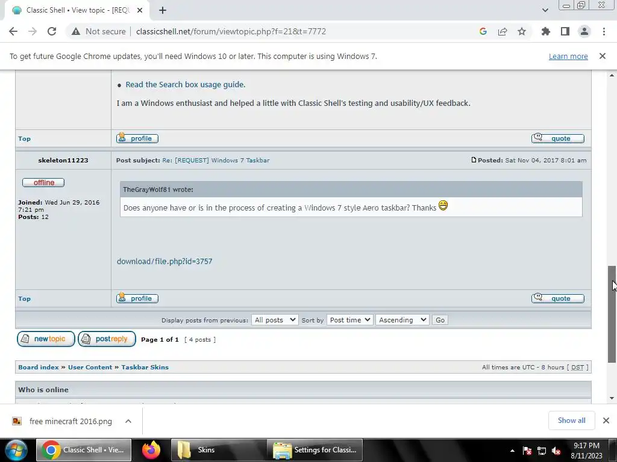617x462 pixels.
Task: Click the page scrollbar thumb
Action: point(612,314)
